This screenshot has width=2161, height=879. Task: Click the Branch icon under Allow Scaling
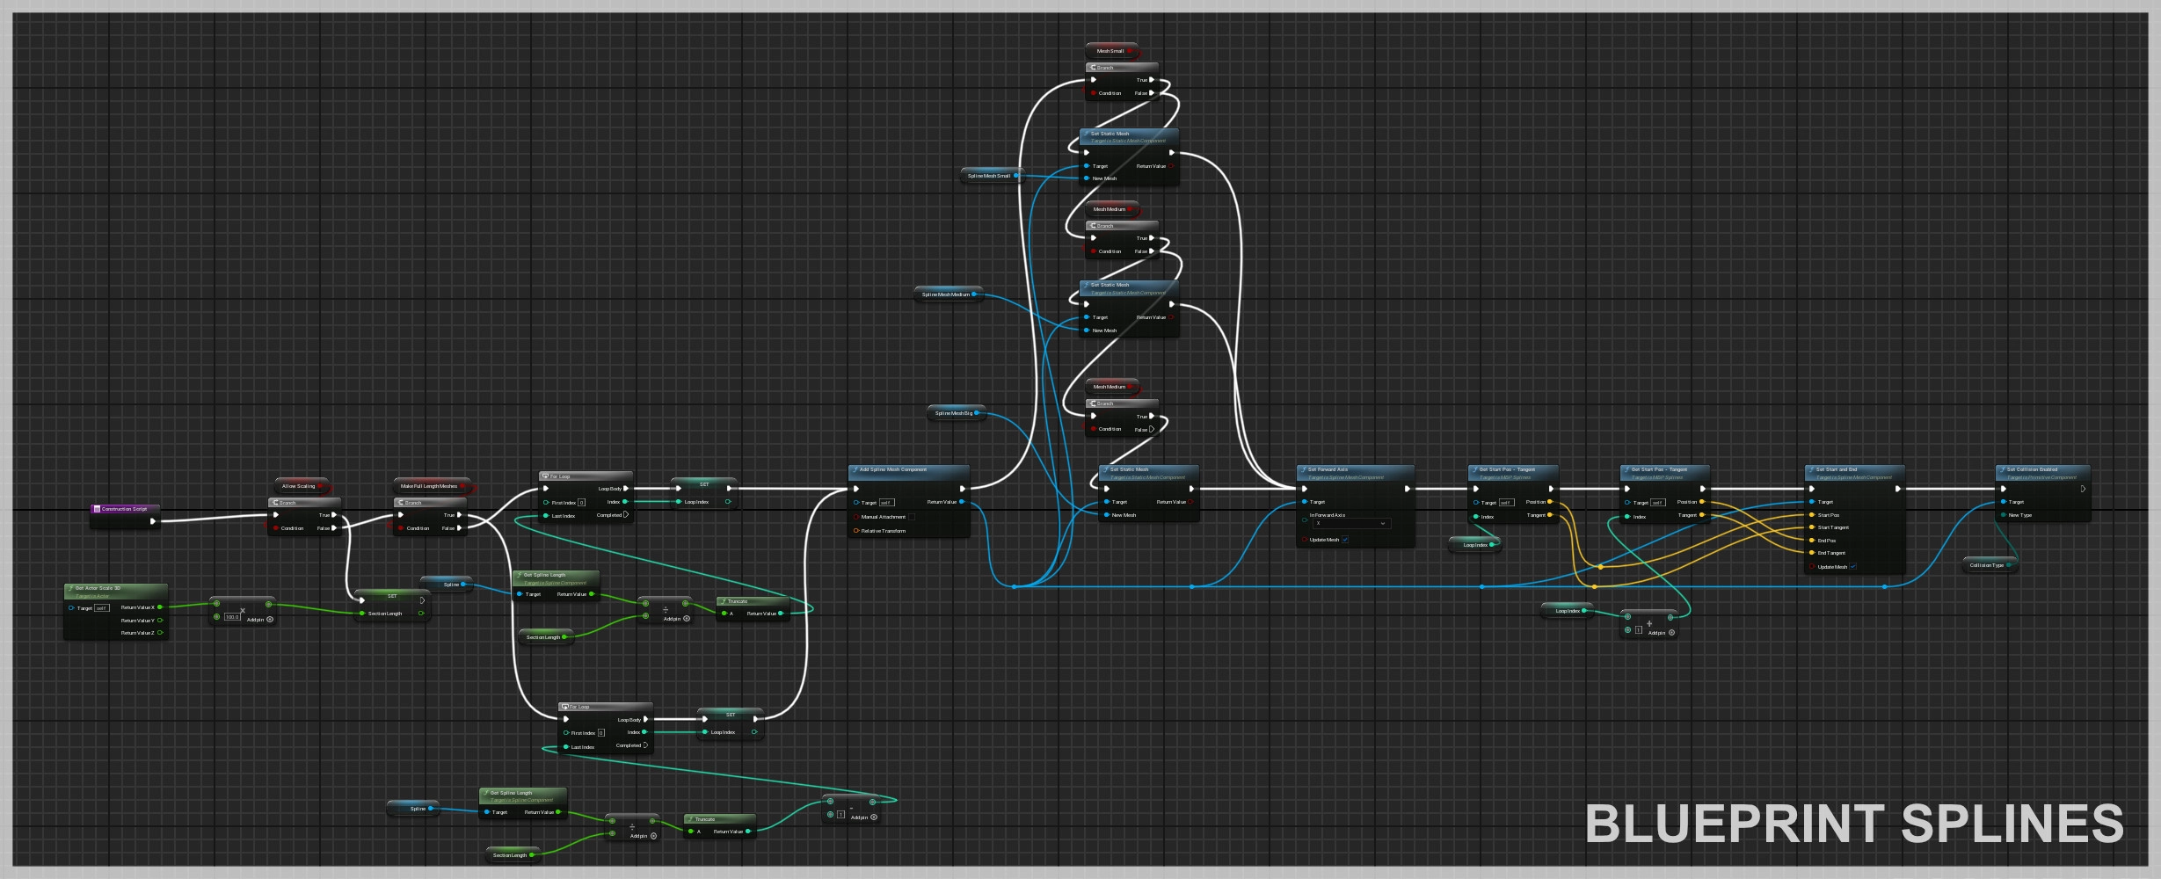click(x=275, y=503)
